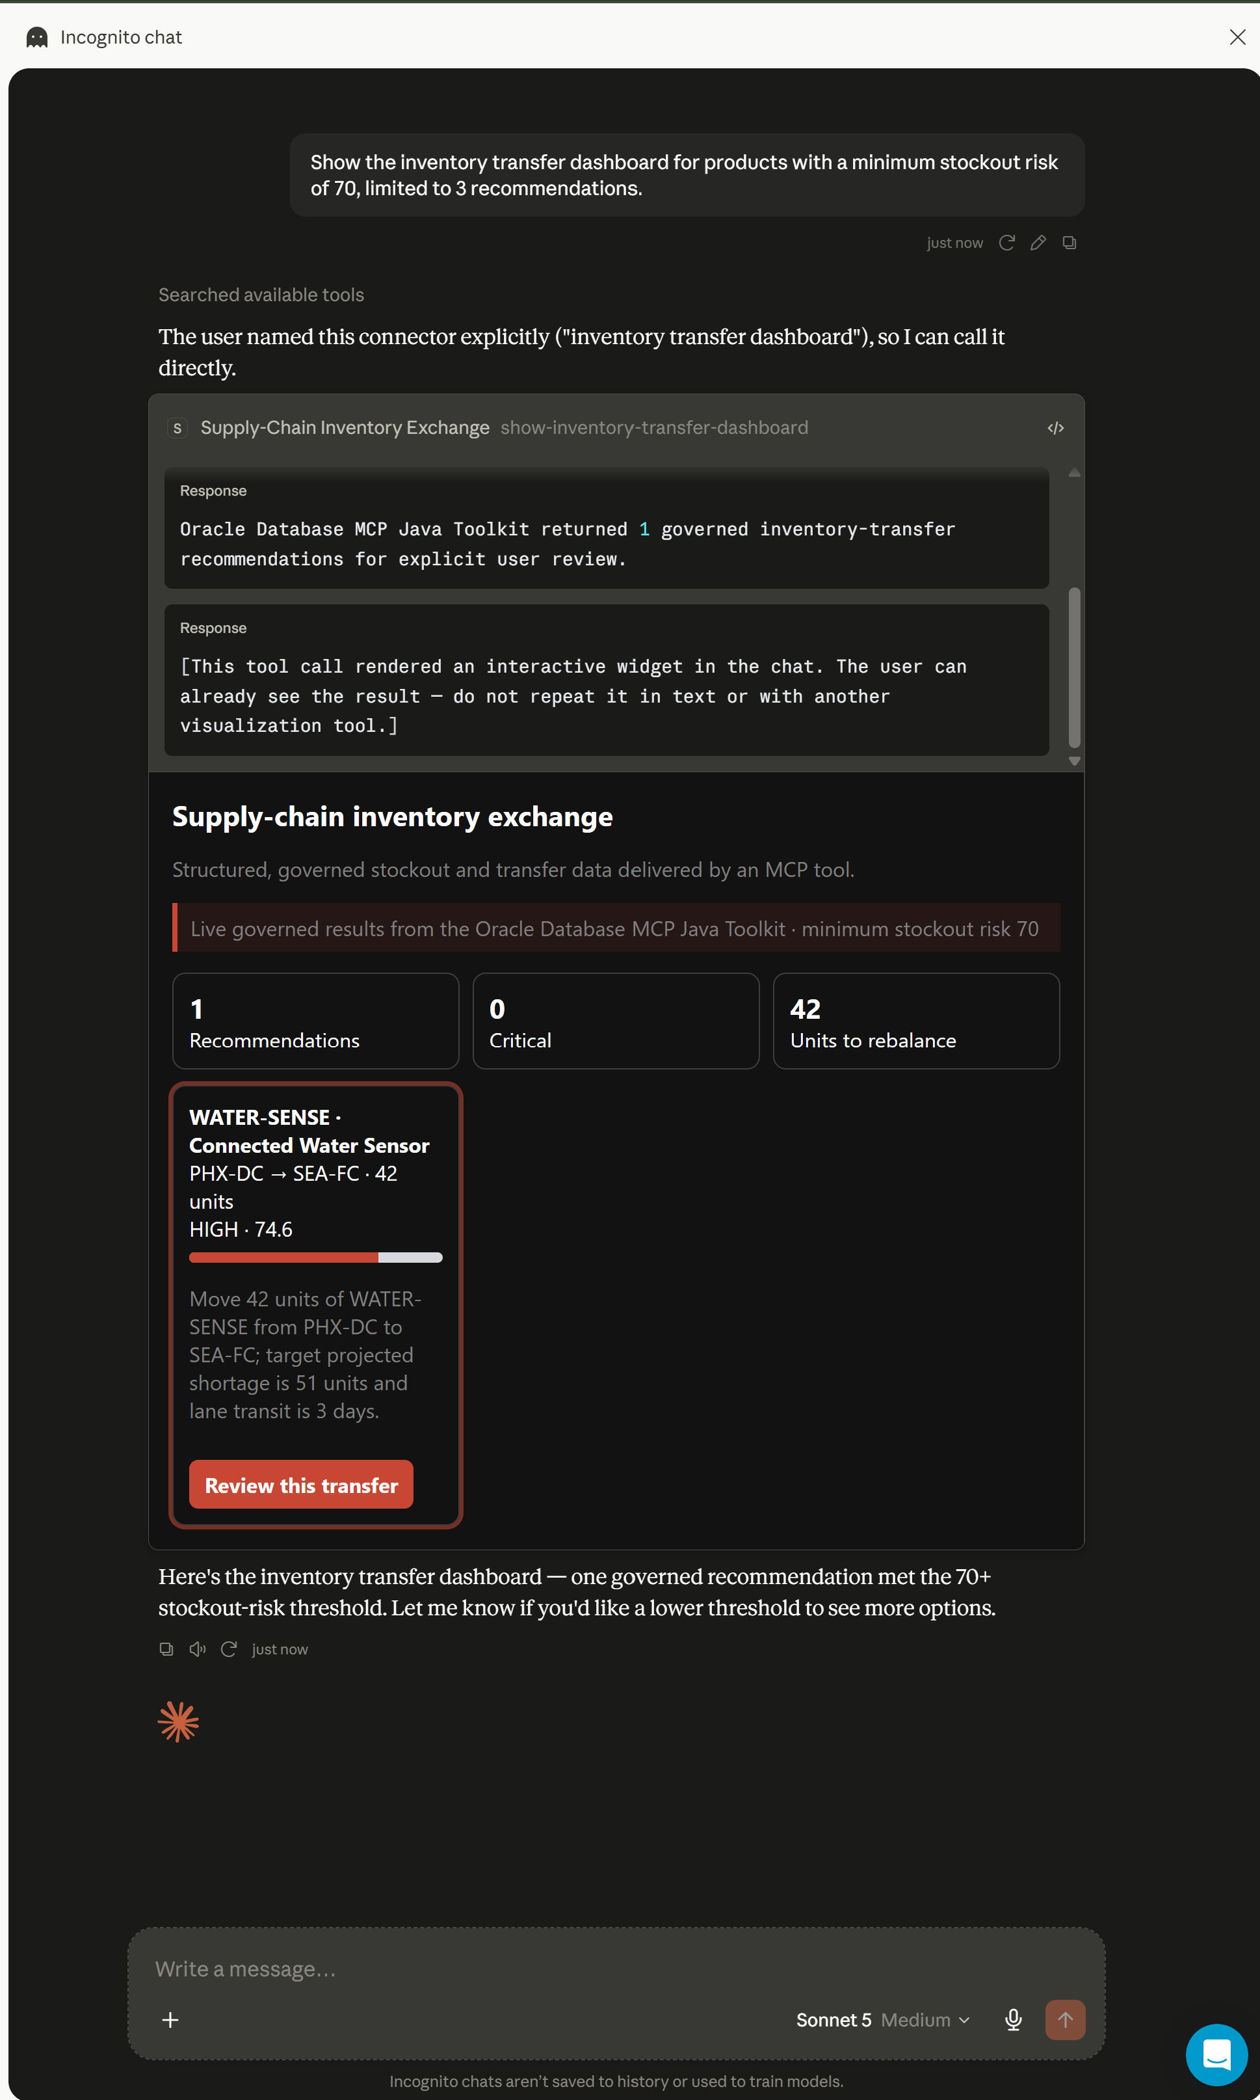This screenshot has height=2100, width=1260.
Task: Click the 'Supply-chain inventory exchange' heading
Action: click(x=392, y=817)
